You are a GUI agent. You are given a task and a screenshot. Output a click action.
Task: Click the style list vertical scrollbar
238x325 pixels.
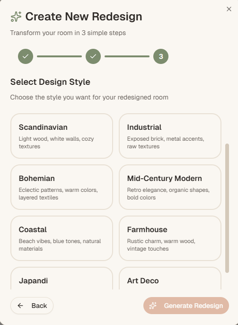point(227,208)
